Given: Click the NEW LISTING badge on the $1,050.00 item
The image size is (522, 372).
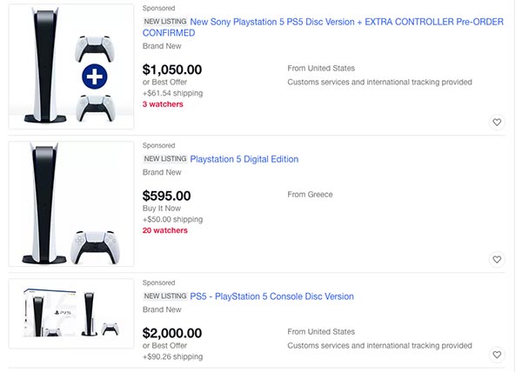Looking at the screenshot, I should [x=164, y=22].
